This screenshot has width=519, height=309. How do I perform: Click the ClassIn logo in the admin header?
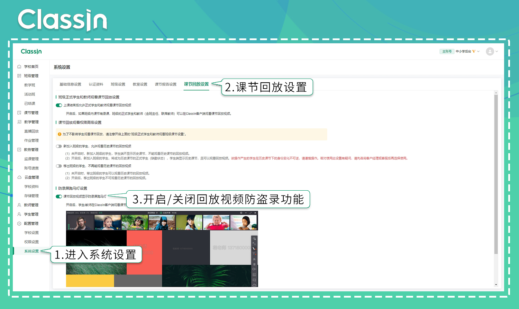tap(31, 51)
